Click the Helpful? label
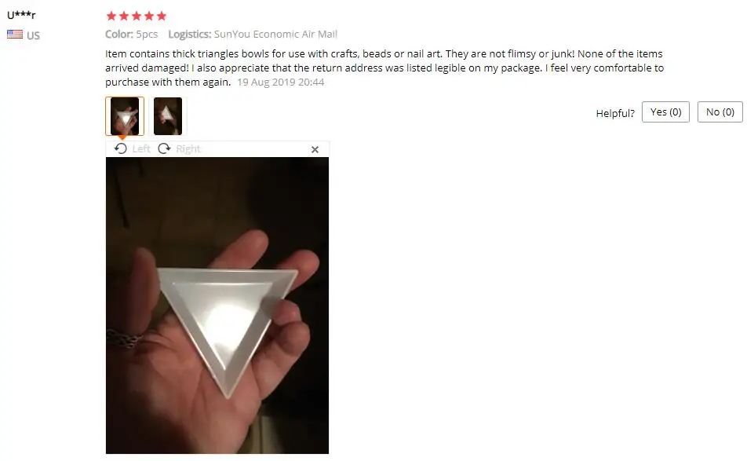This screenshot has height=461, width=747. 615,113
